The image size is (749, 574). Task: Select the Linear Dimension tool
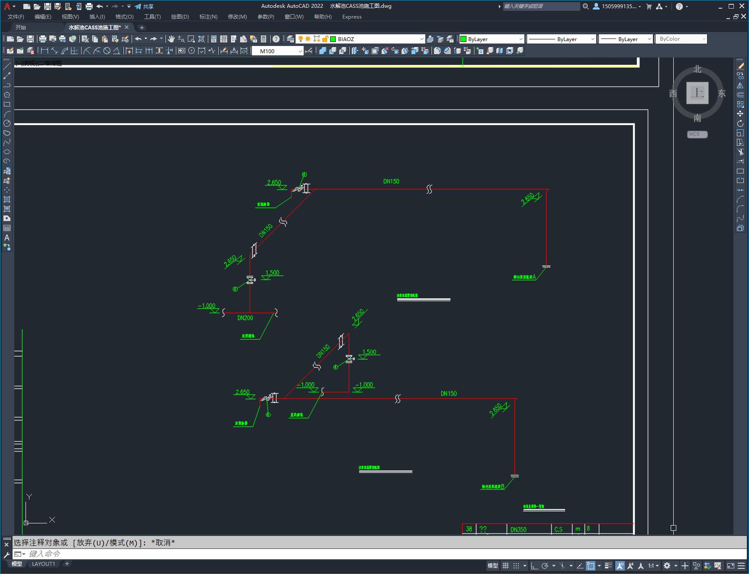(x=45, y=51)
